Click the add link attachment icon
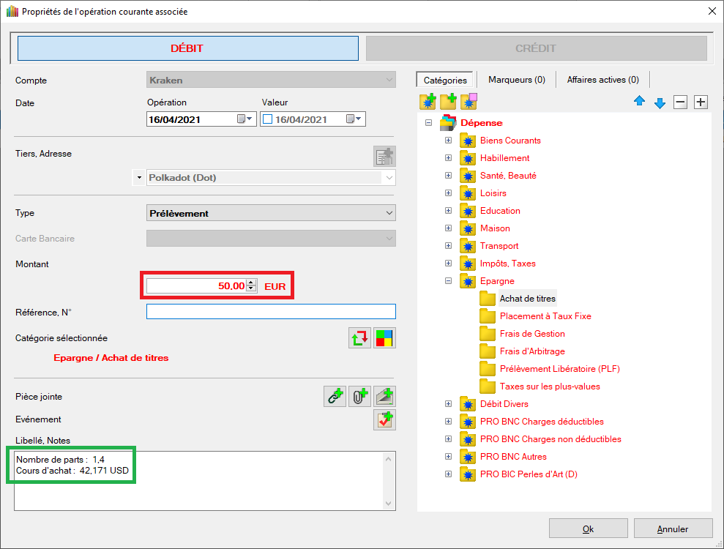 click(335, 397)
